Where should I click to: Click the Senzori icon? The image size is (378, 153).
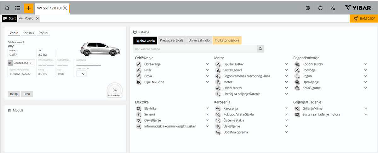tap(138, 115)
